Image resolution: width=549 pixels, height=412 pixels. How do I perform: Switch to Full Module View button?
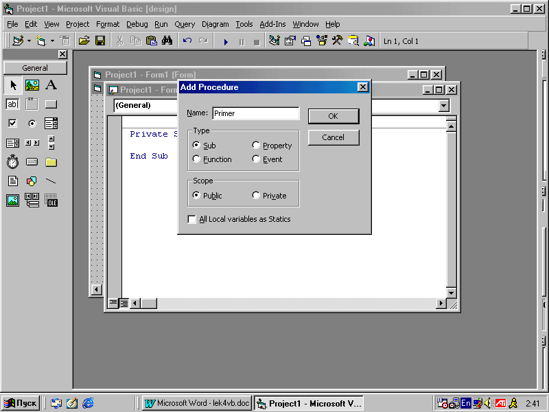[x=124, y=304]
